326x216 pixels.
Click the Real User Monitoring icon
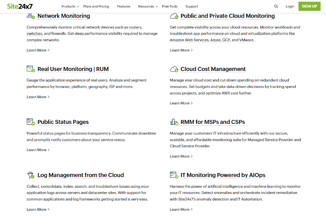point(31,69)
